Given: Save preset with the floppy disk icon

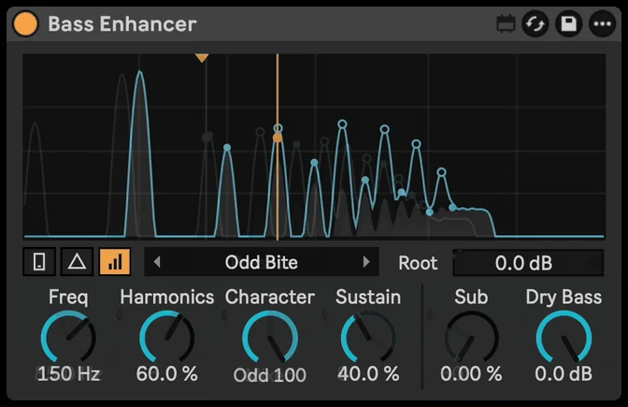Looking at the screenshot, I should click(569, 23).
